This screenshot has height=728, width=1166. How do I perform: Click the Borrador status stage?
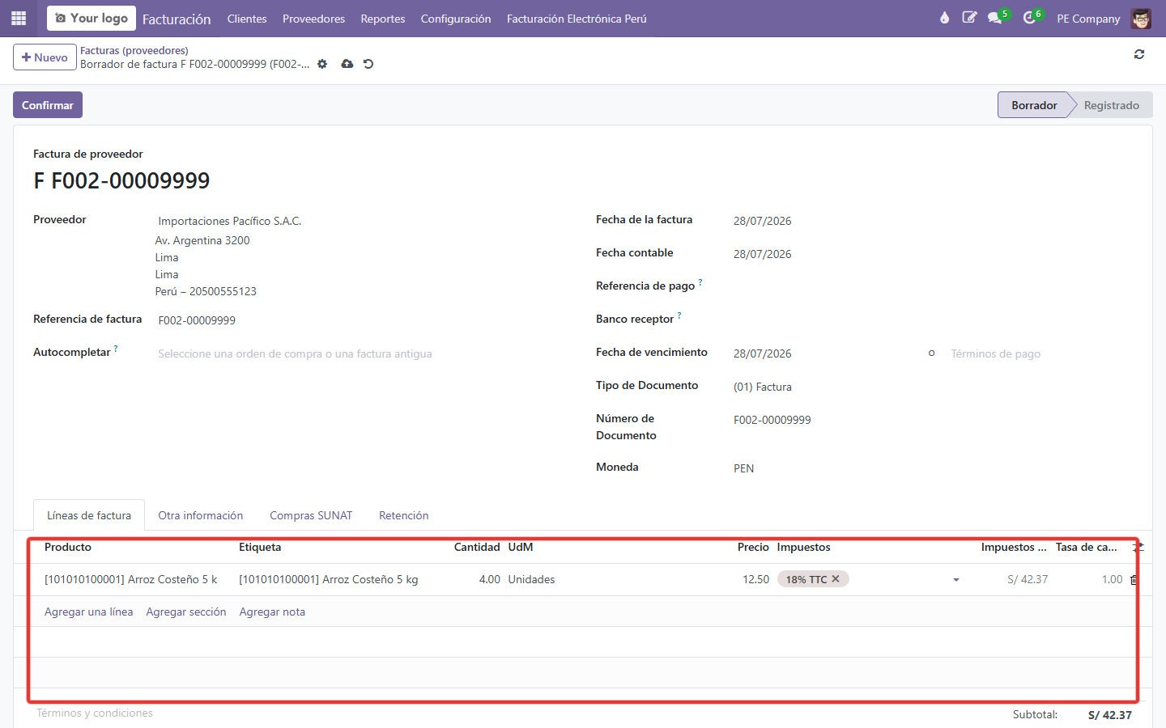pos(1033,105)
